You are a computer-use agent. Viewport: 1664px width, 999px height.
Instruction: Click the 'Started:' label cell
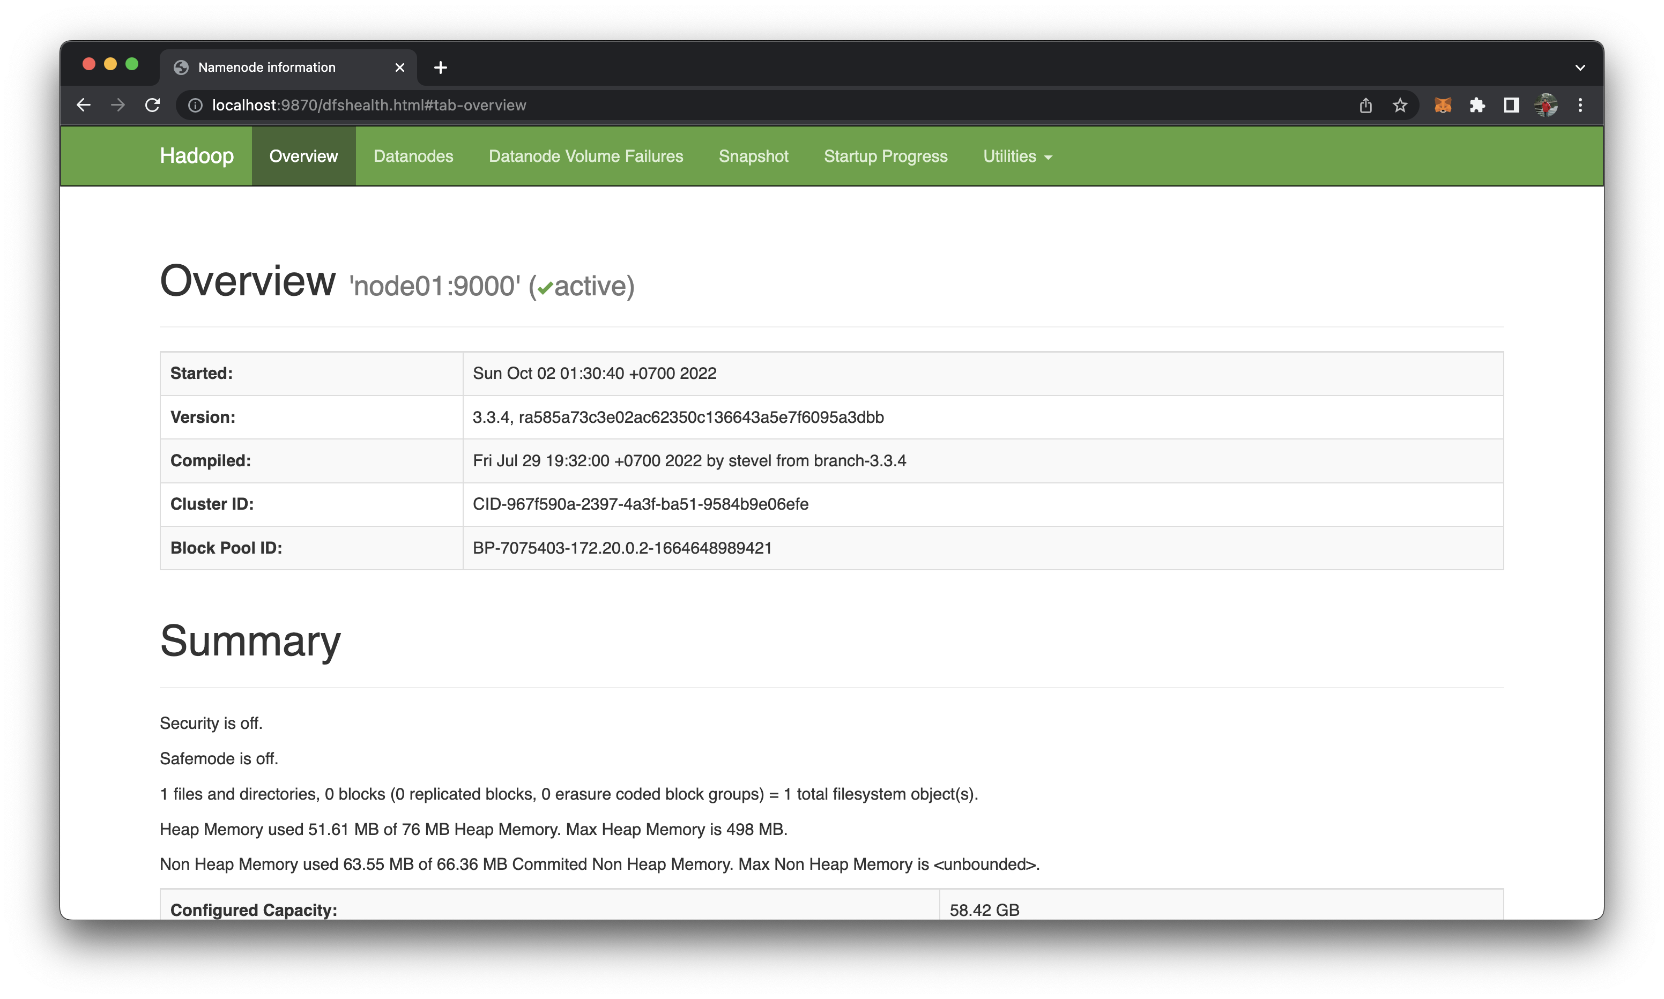(x=311, y=374)
